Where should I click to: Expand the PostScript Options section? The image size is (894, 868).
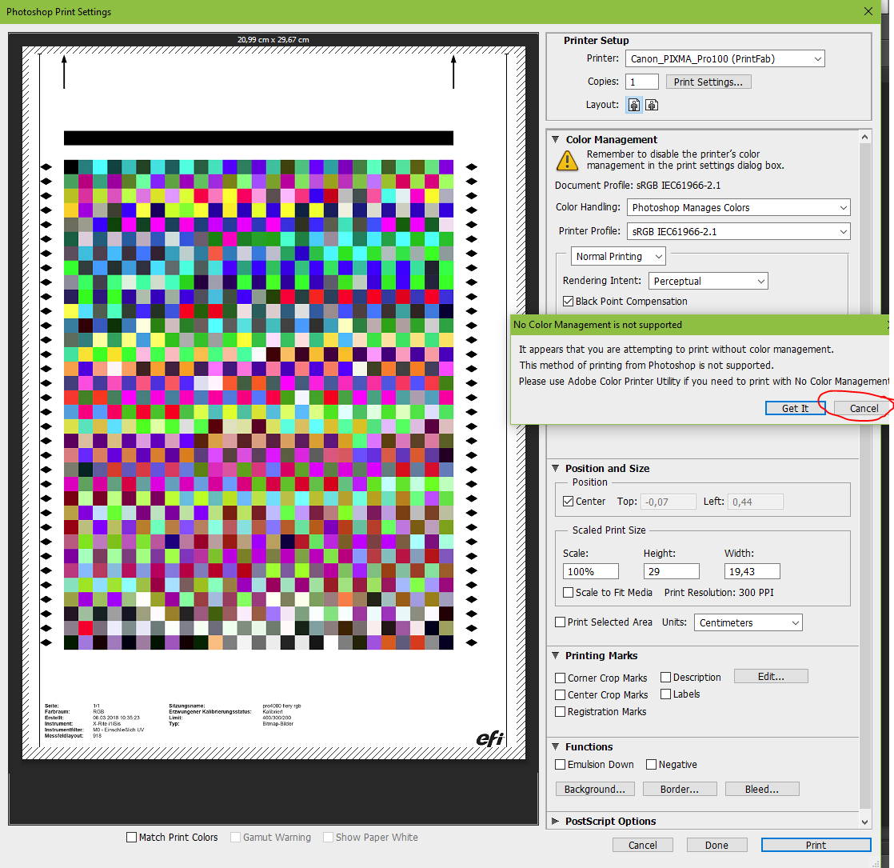(555, 821)
